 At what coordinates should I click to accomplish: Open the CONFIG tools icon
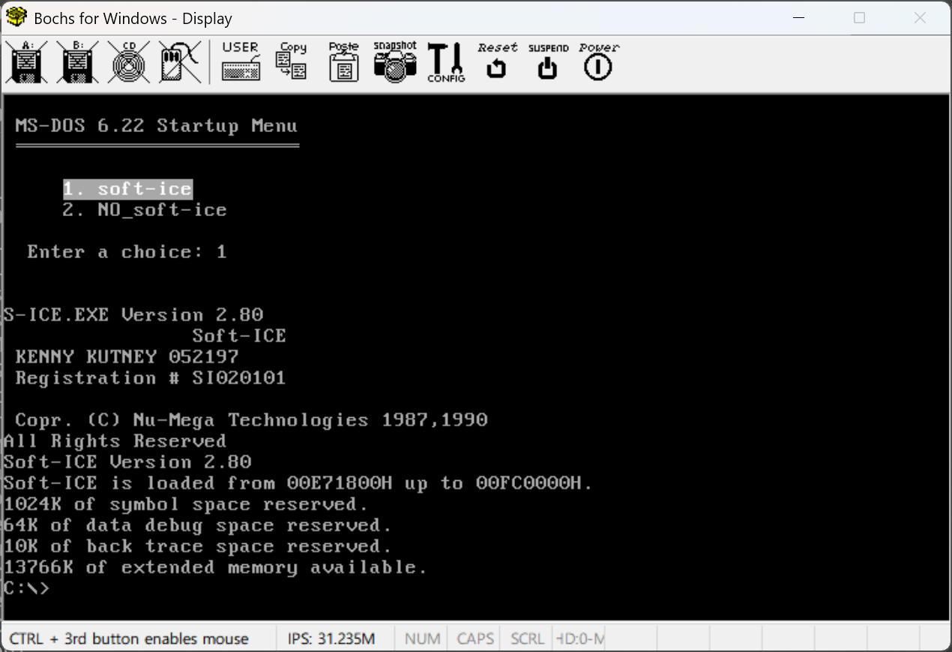tap(446, 62)
